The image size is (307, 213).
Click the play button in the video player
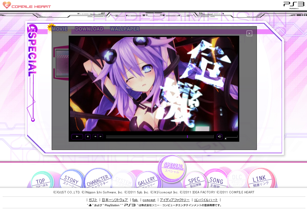click(x=77, y=137)
